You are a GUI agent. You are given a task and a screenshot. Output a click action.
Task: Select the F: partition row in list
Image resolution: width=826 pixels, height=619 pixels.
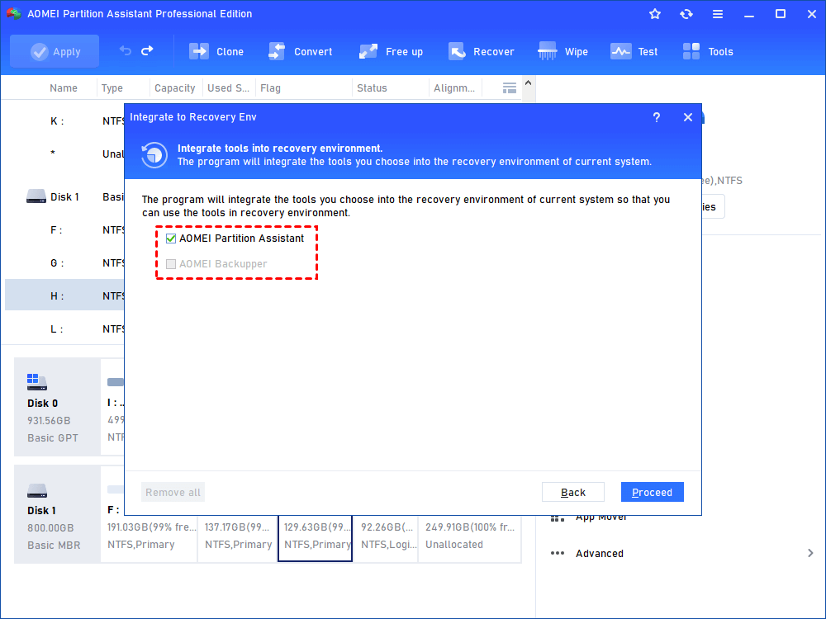pyautogui.click(x=64, y=230)
